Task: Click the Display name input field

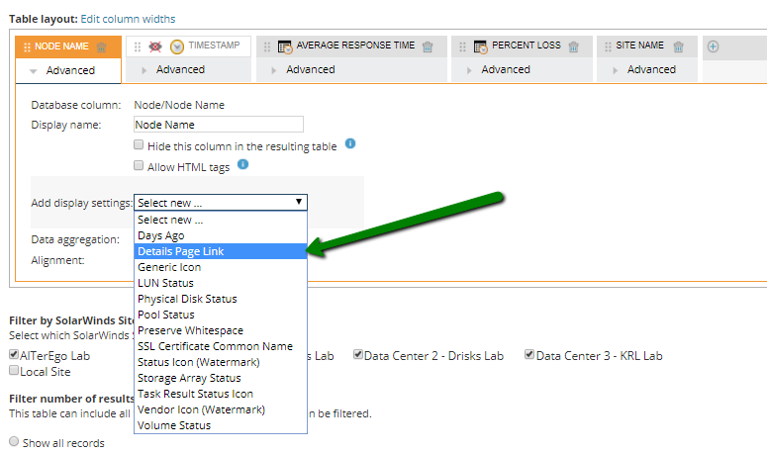Action: click(x=219, y=124)
